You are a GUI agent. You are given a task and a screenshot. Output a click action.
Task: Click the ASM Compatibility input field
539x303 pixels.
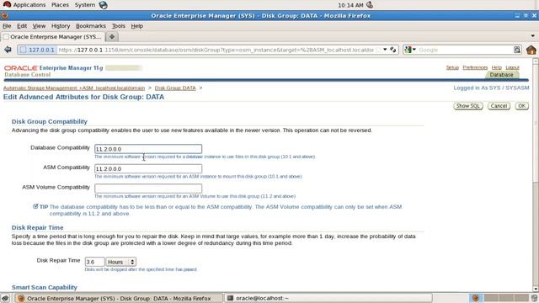(148, 168)
